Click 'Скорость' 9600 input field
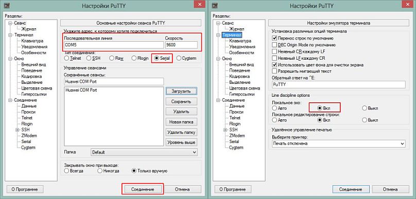This screenshot has height=199, width=416. point(181,45)
